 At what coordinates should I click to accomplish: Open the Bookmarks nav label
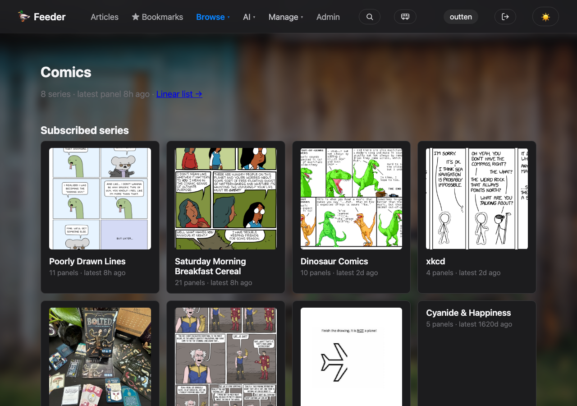tap(162, 17)
